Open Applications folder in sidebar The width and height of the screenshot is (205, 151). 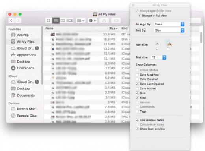(x=23, y=55)
